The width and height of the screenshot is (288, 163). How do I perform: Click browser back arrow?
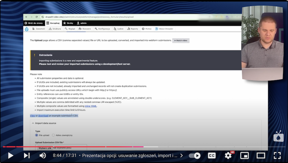click(x=26, y=17)
